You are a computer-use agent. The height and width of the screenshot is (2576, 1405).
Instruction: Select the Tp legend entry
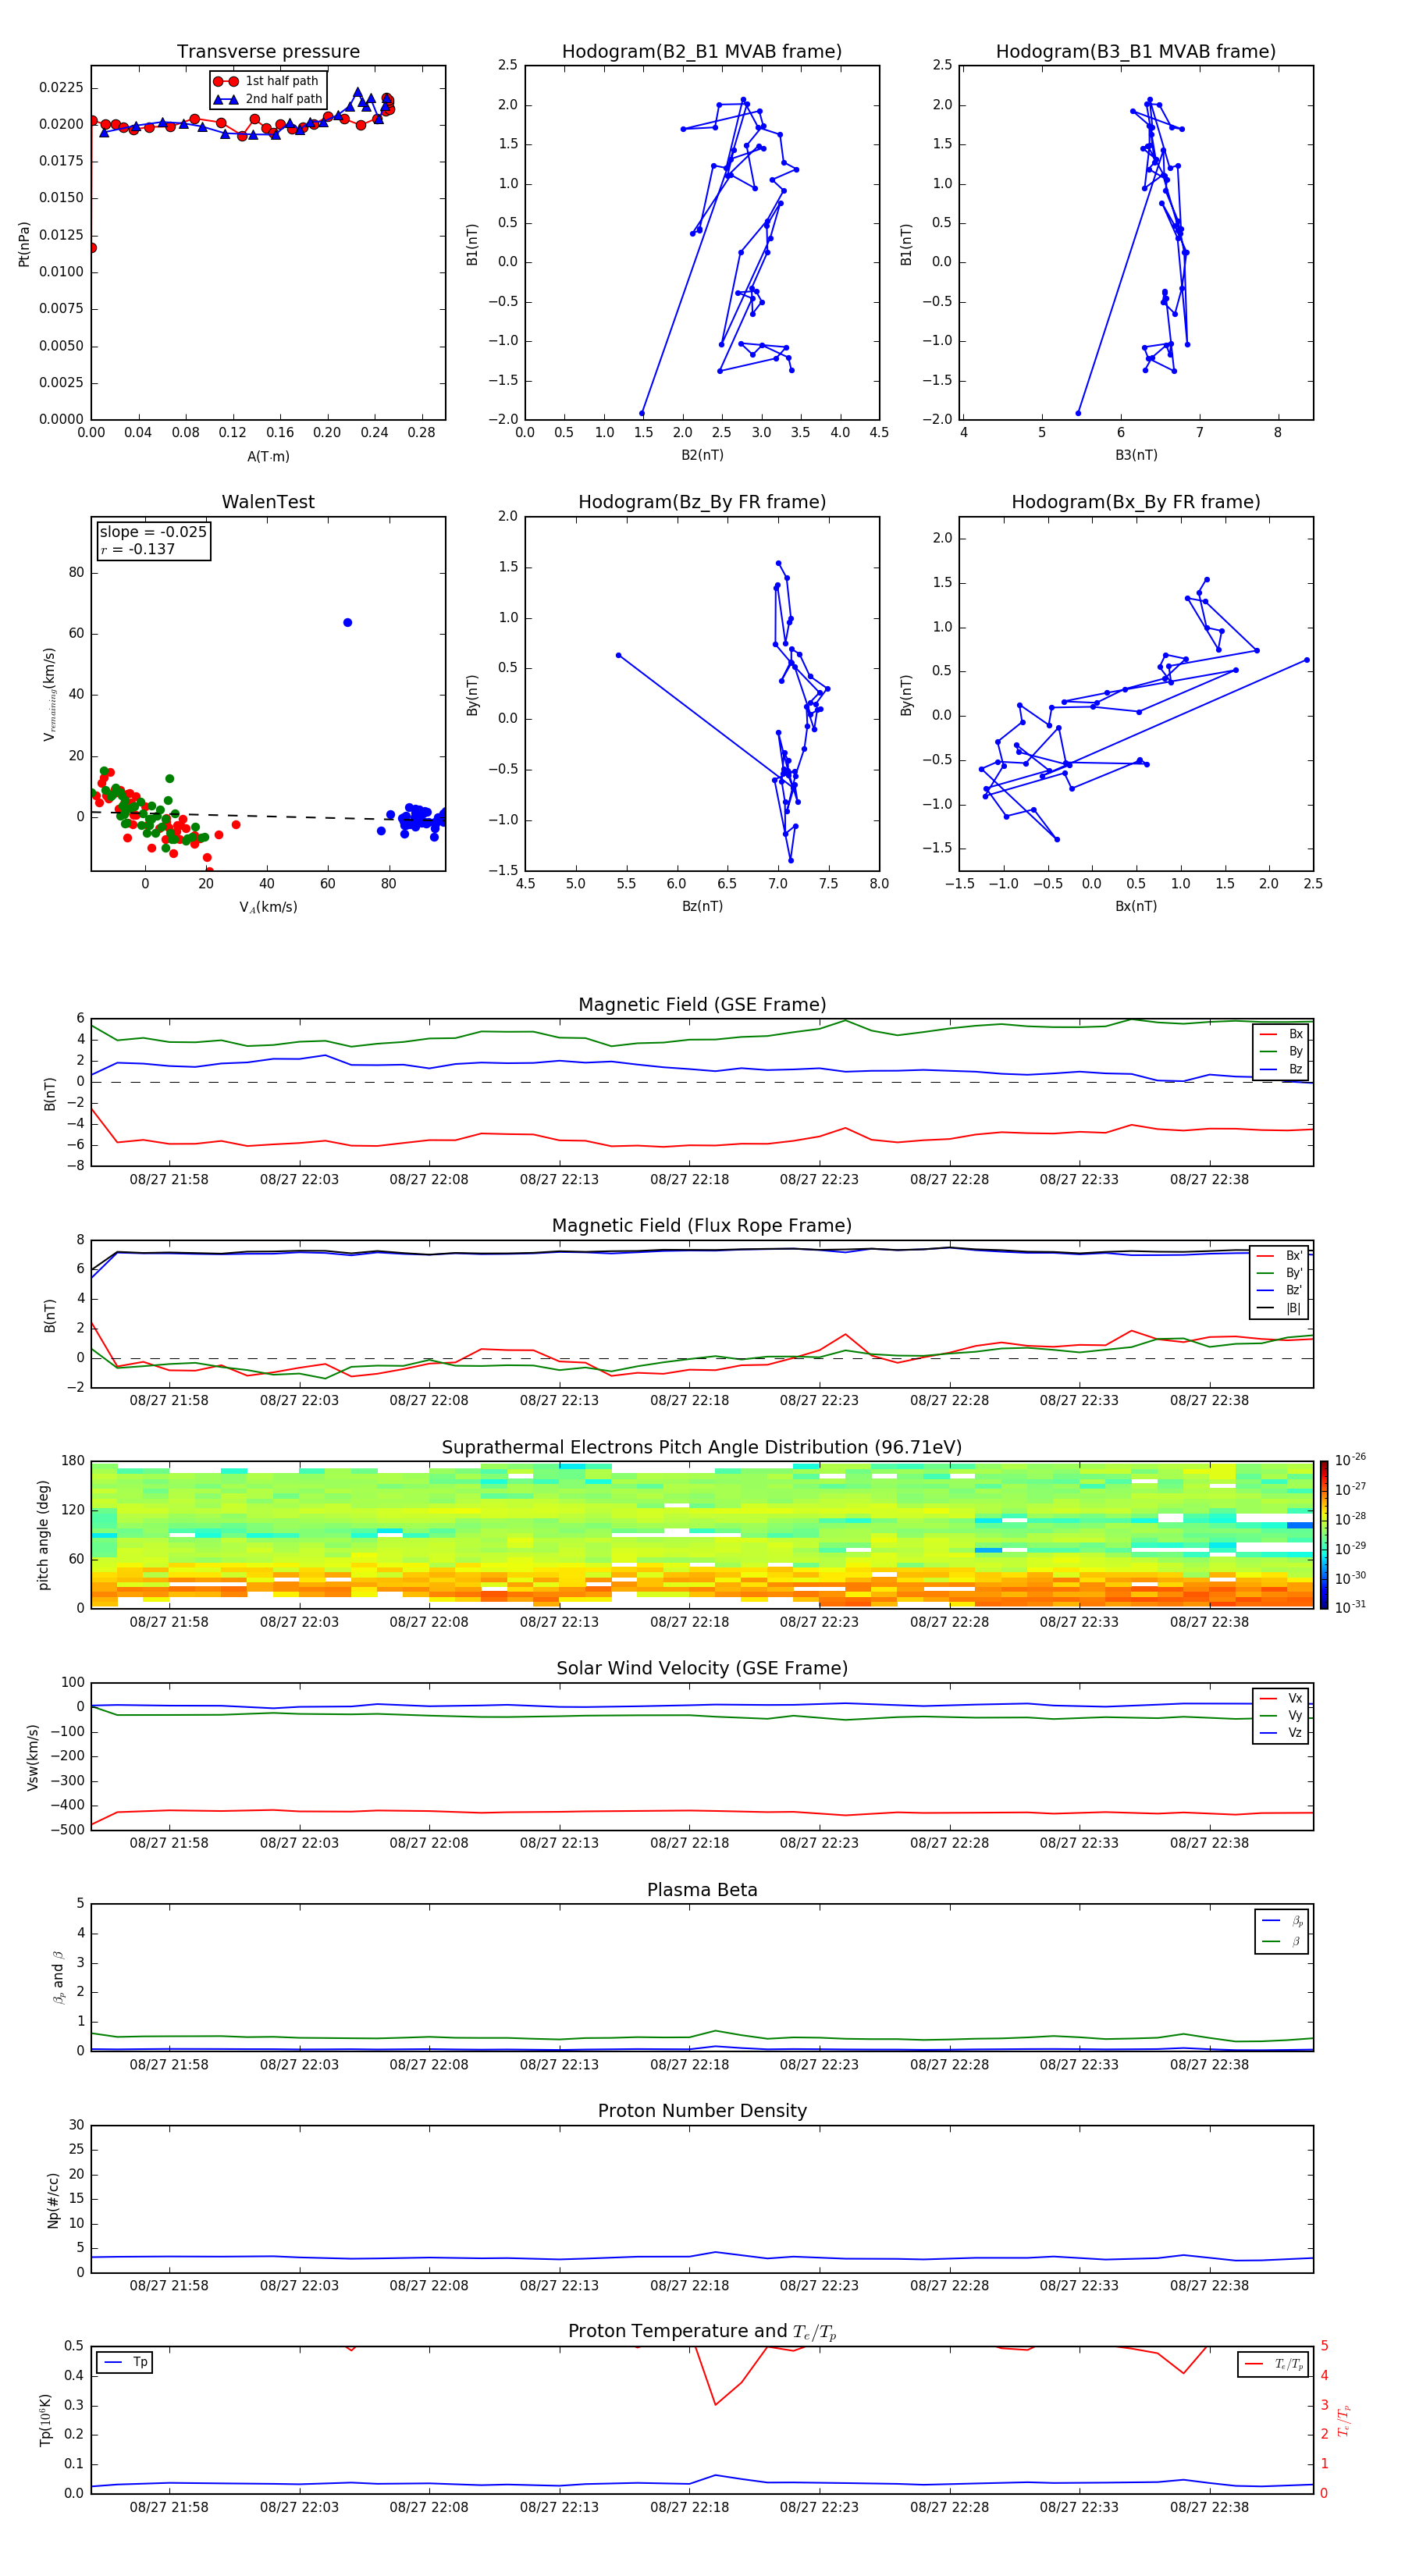coord(124,2362)
